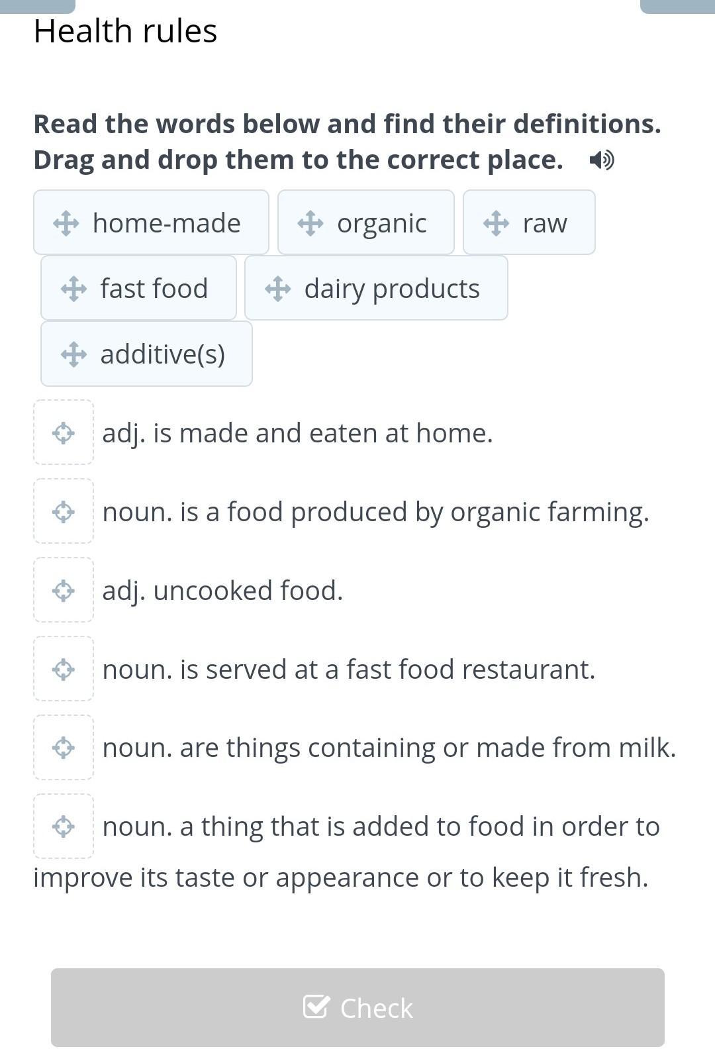Click the move handle on organic
The height and width of the screenshot is (1049, 715).
(310, 223)
